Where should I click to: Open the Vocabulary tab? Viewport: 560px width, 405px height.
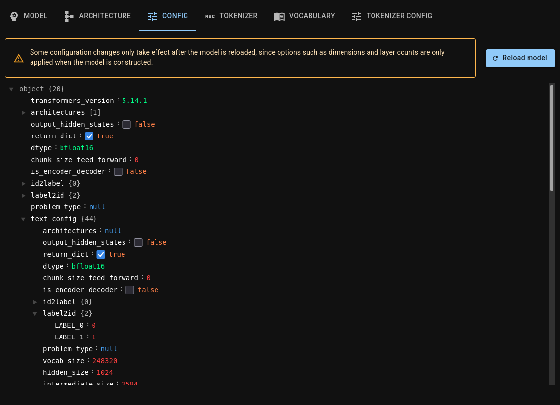304,16
